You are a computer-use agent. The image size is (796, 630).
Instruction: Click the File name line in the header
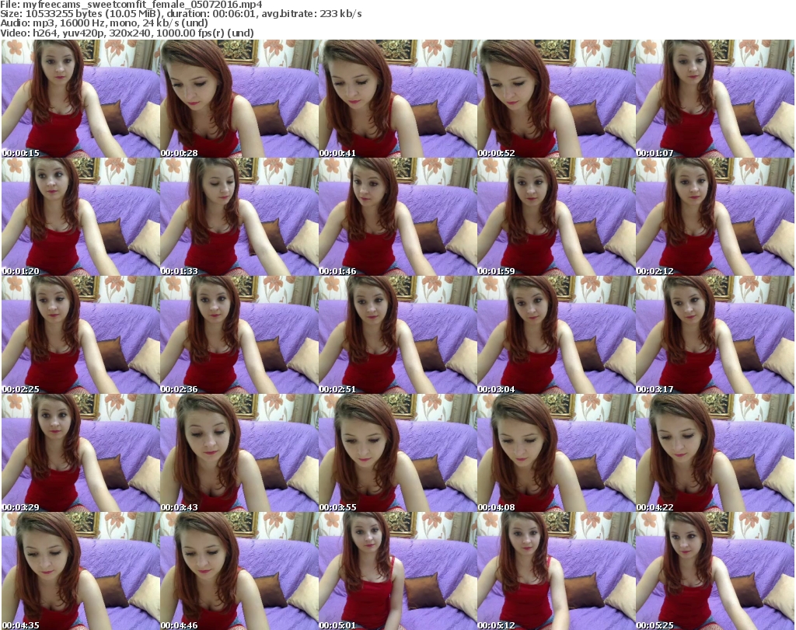(131, 5)
